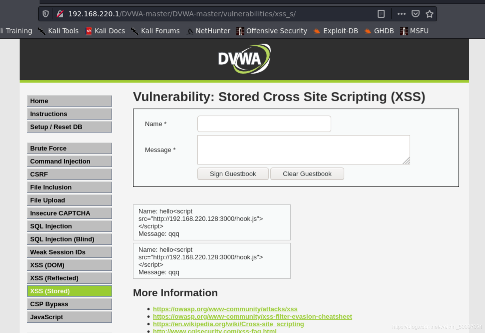Screen dimensions: 485x333
Task: Open the GHDB bookmark
Action: [x=379, y=31]
